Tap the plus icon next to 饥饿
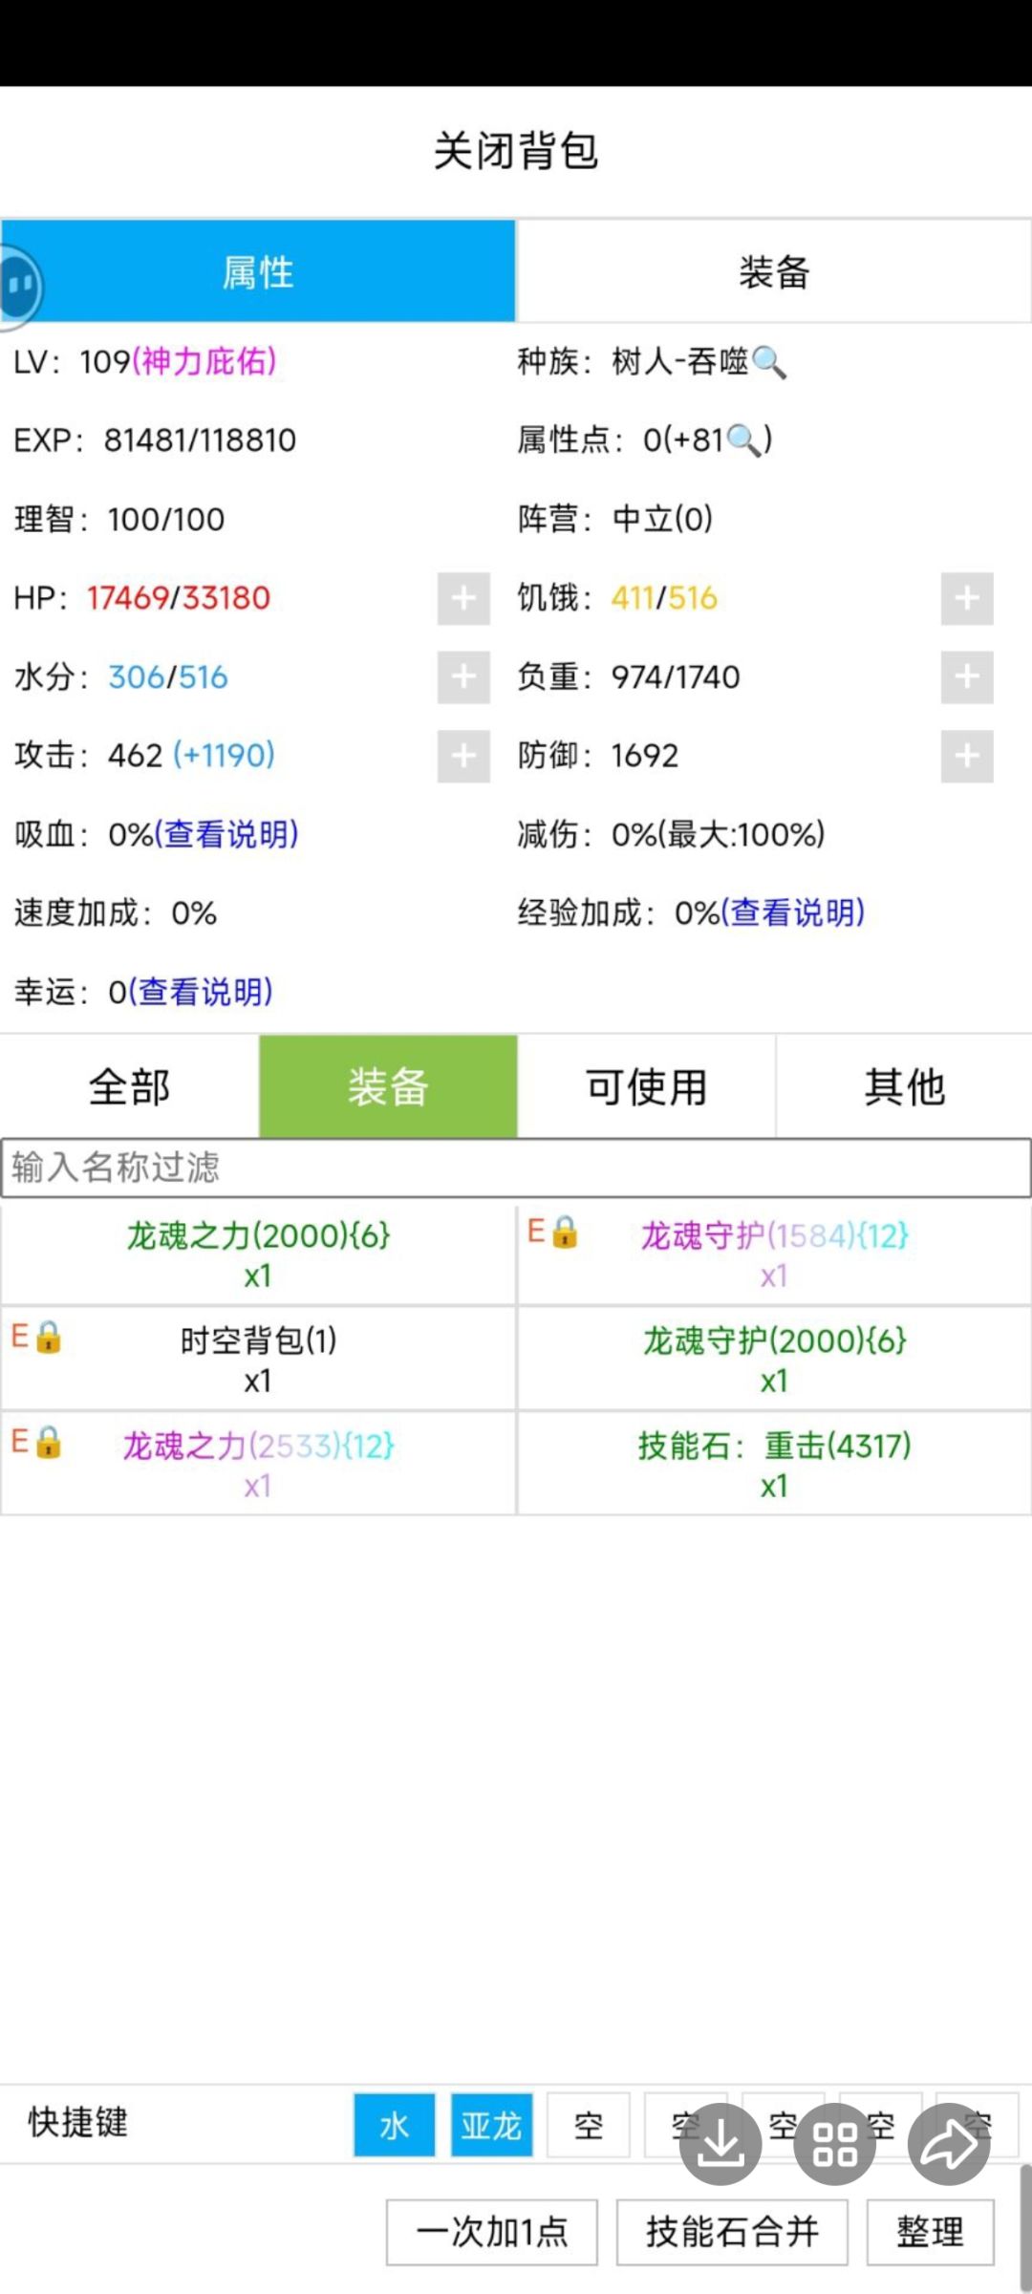1032x2294 pixels. point(966,599)
